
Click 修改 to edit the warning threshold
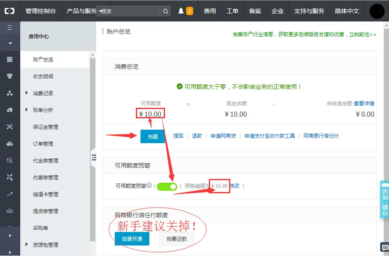tap(235, 186)
